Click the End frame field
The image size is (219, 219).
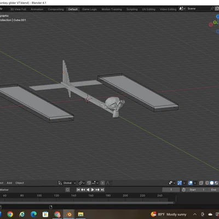coord(214,190)
